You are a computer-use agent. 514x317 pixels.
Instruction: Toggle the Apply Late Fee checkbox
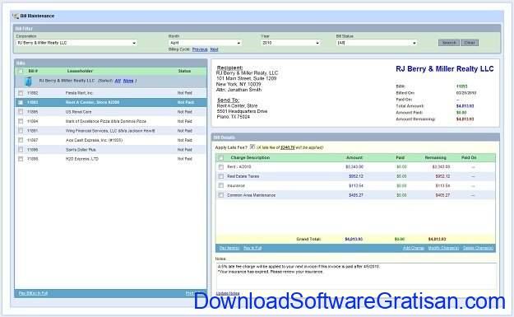point(252,147)
